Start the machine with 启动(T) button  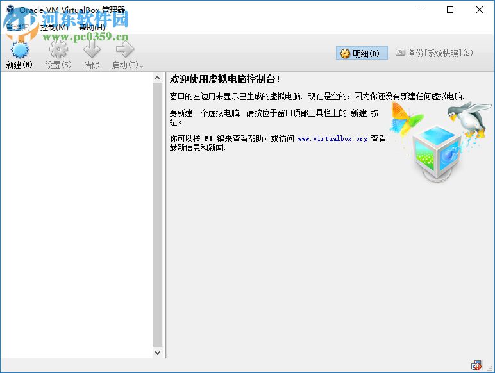click(x=125, y=54)
